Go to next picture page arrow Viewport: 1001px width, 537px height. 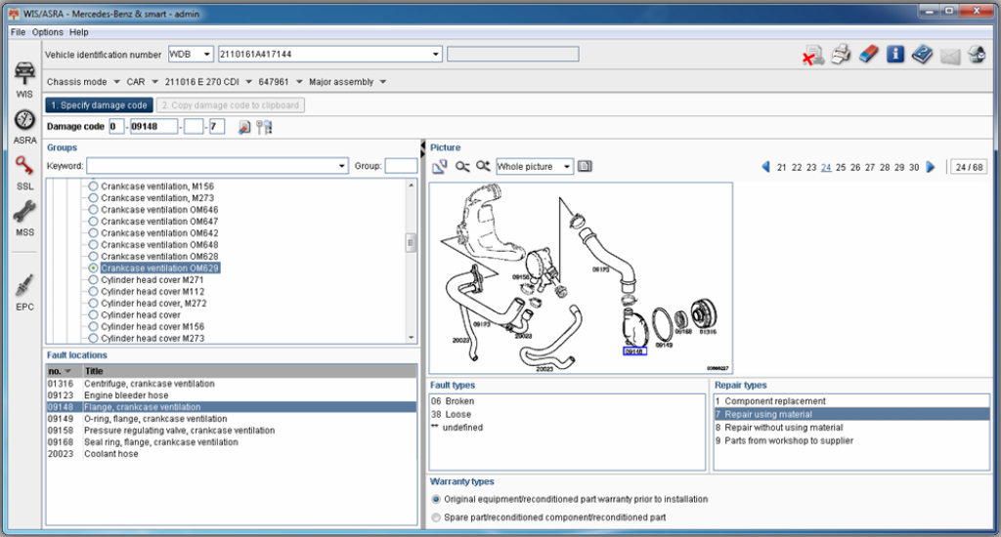point(931,167)
